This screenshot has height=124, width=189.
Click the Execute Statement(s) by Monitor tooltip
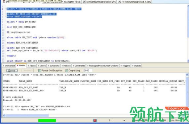(35, 1)
